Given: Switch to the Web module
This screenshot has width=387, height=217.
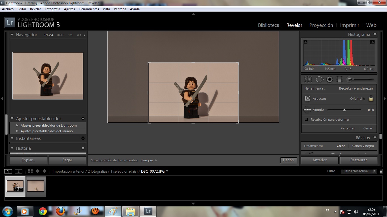Looking at the screenshot, I should coord(371,25).
